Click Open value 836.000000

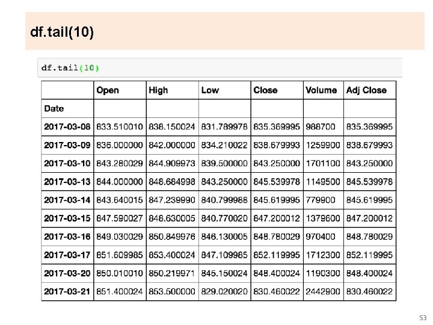(x=119, y=145)
